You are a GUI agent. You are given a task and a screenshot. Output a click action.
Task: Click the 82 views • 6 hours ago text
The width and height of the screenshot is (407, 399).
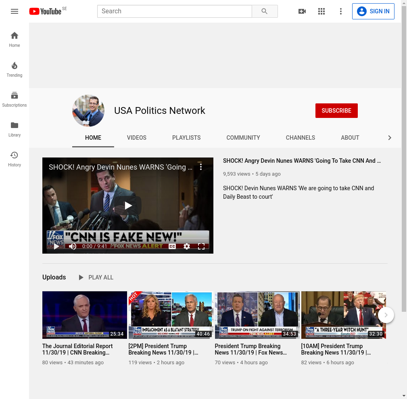coord(328,362)
